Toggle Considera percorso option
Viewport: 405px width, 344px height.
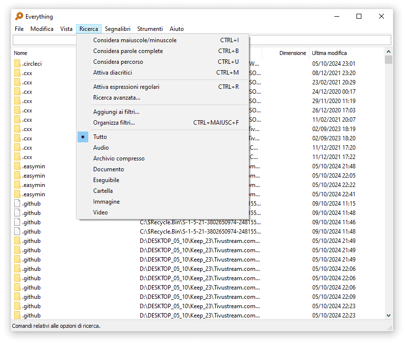tap(163, 62)
